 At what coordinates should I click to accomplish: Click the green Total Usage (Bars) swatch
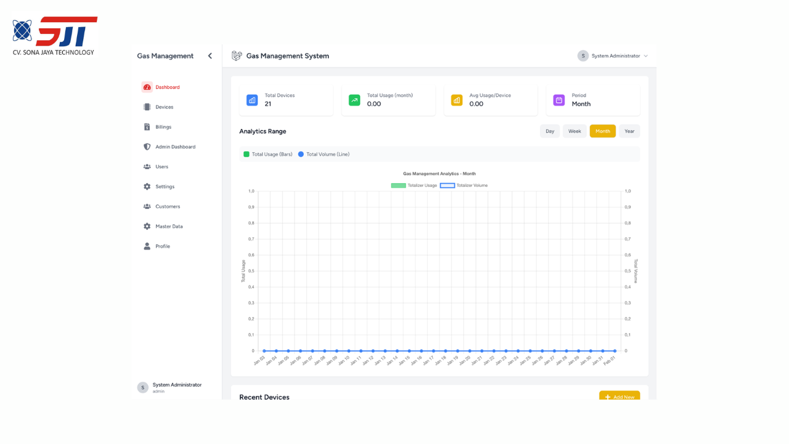click(247, 154)
